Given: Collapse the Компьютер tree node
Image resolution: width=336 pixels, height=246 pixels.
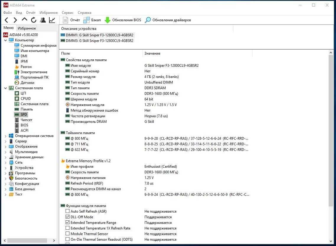Looking at the screenshot, I should [6, 40].
